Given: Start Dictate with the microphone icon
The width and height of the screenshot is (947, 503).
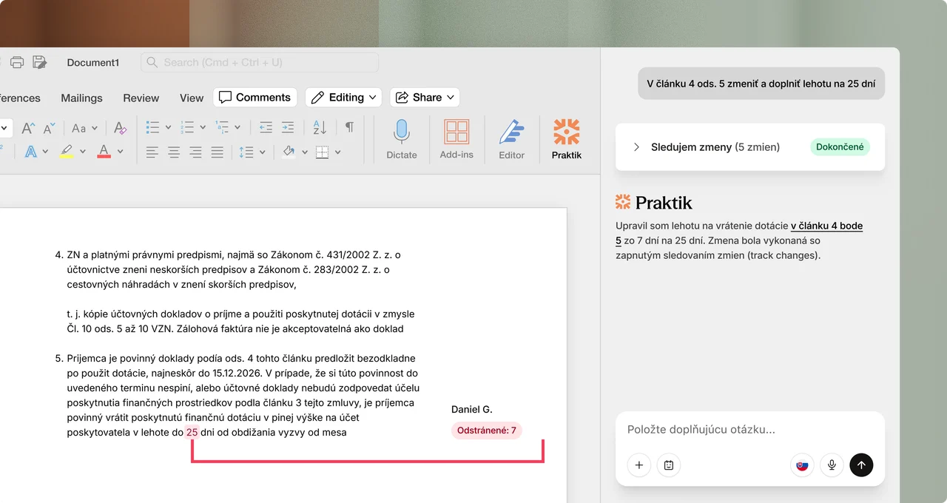Looking at the screenshot, I should (402, 138).
